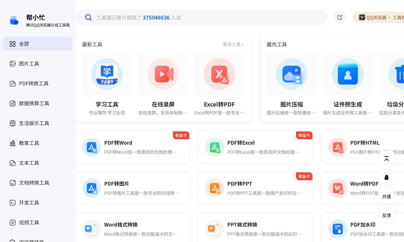
Task: Click the 权益卡 badge on PDF转Word
Action: coord(181,135)
